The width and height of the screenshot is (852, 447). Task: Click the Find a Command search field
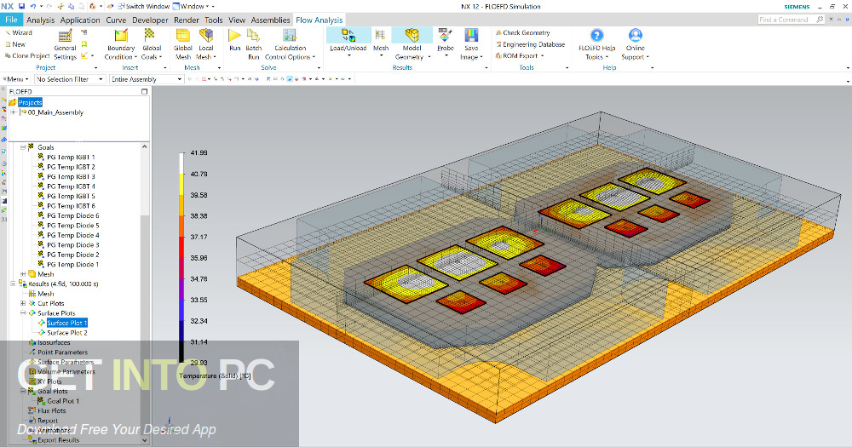coord(792,20)
